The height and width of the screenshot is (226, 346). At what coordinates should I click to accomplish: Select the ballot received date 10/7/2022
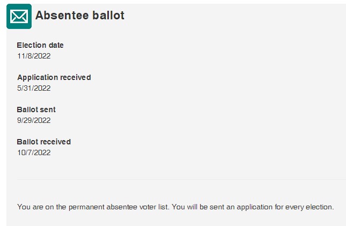(x=34, y=152)
